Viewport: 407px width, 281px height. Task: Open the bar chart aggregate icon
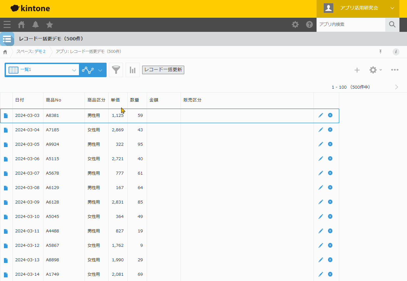133,70
